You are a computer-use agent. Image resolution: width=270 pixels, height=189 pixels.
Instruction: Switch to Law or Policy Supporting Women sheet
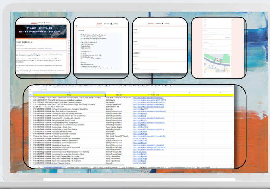tap(105, 167)
